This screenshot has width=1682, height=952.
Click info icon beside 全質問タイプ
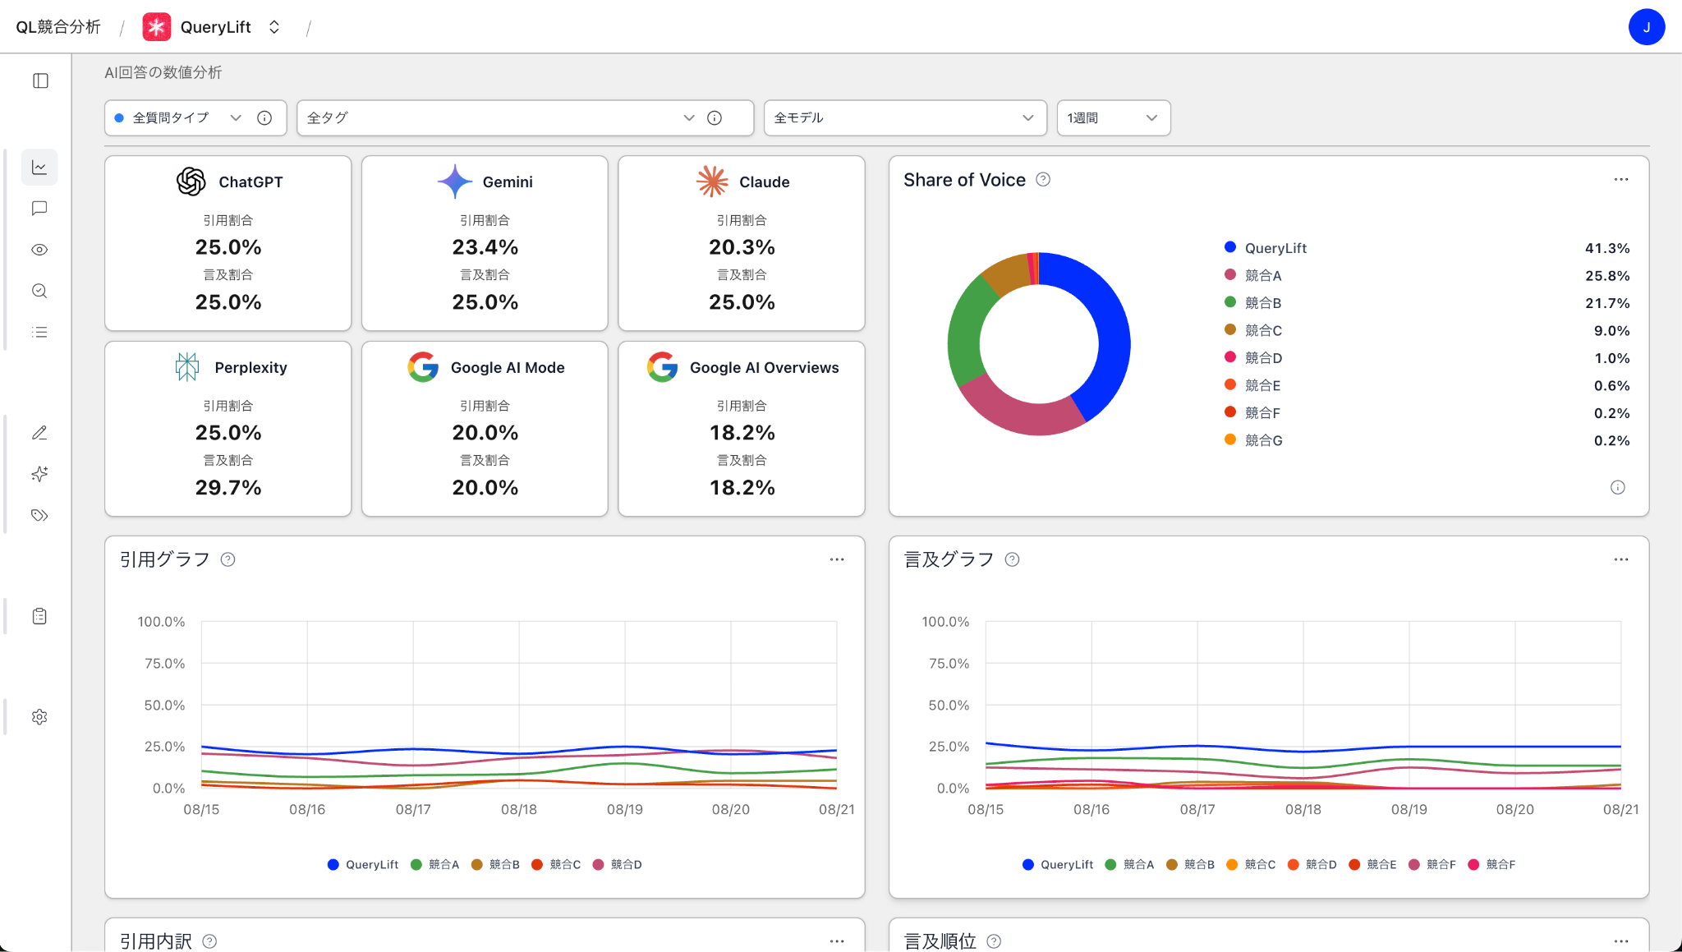point(264,118)
